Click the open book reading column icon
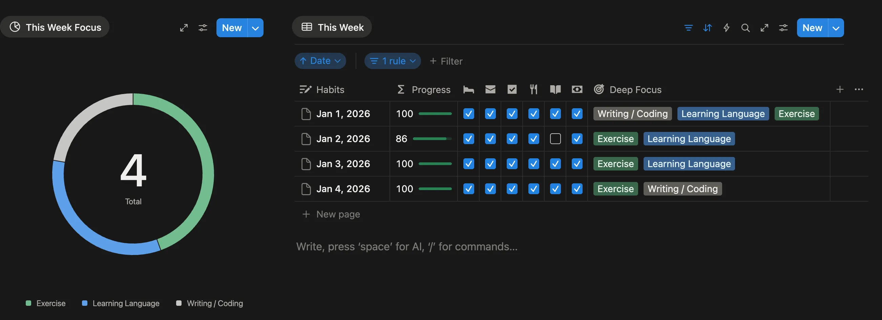The image size is (882, 320). pyautogui.click(x=555, y=89)
